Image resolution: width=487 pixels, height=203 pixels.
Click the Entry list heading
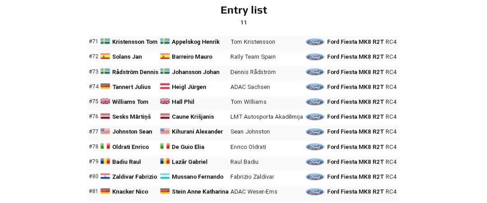pos(243,10)
